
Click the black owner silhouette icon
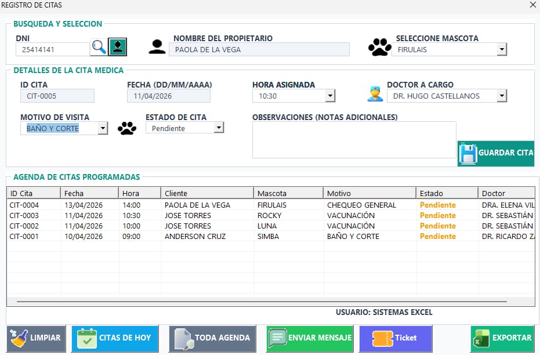click(157, 47)
